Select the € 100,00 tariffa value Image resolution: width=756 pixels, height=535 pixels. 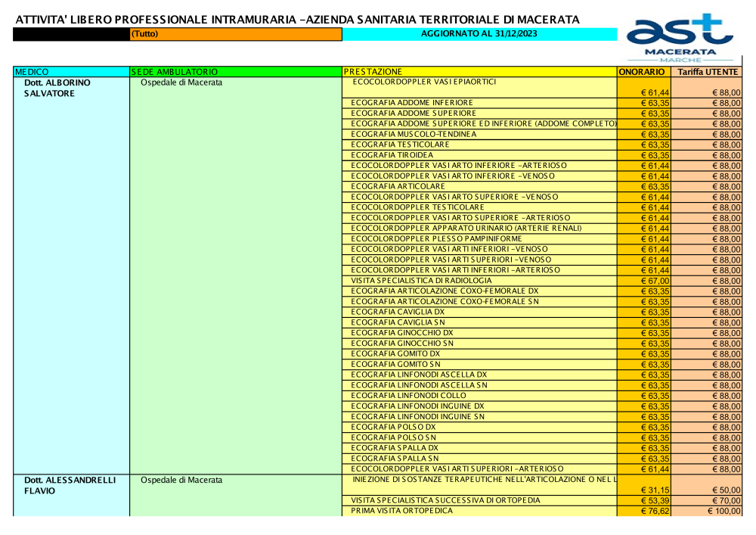[723, 512]
